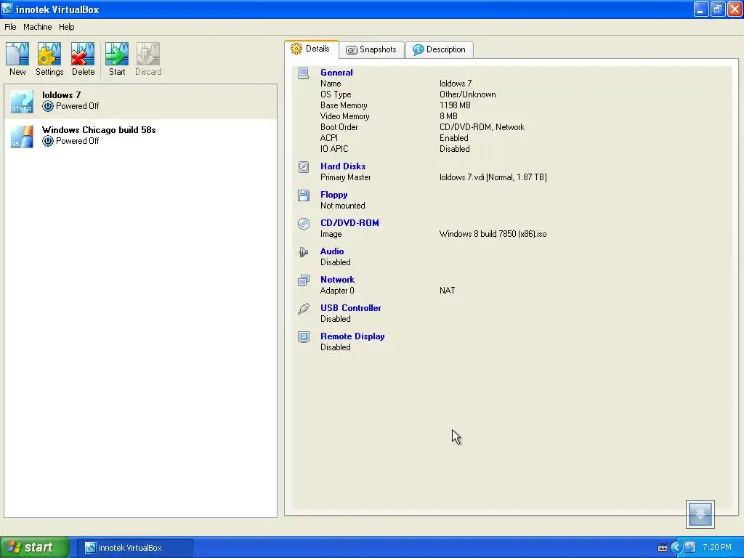Screen dimensions: 744x558
Task: Select the loldows 7 machine name
Action: pyautogui.click(x=61, y=95)
